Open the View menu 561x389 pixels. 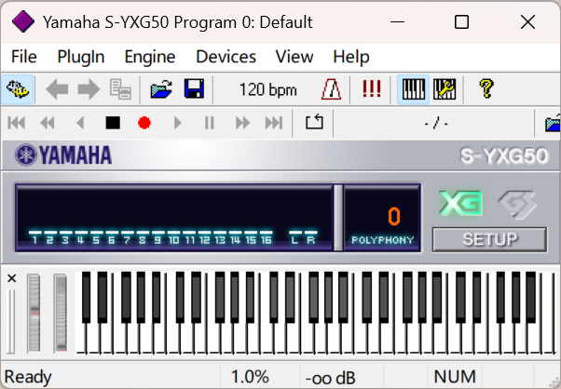(294, 57)
